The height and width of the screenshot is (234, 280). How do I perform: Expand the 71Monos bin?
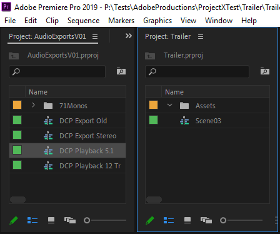33,105
